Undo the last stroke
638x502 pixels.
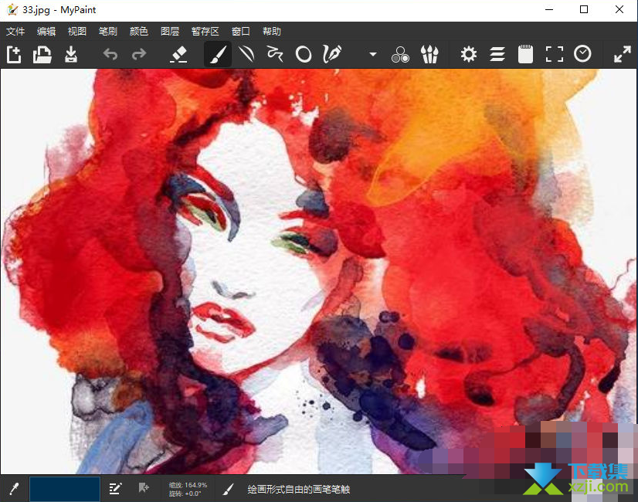(110, 54)
